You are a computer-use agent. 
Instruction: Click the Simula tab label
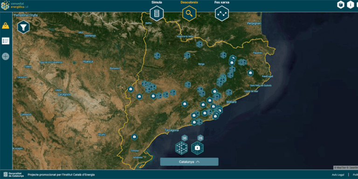click(x=157, y=2)
